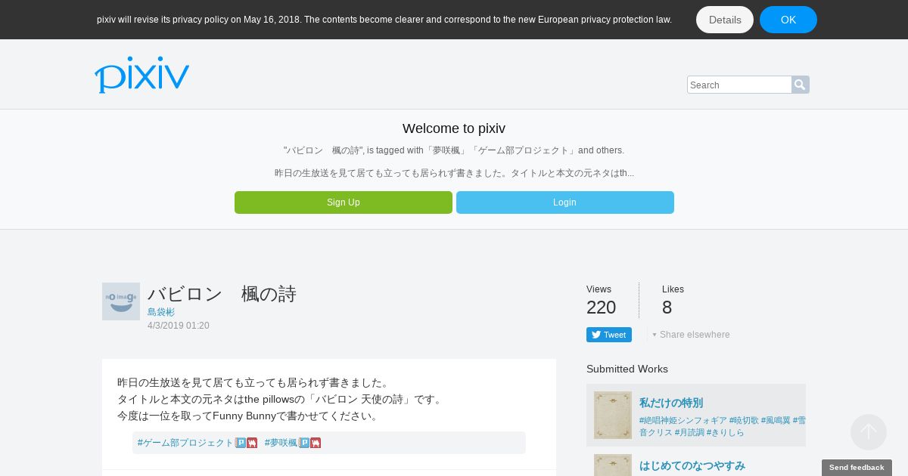Open author profile 島袋彬
This screenshot has width=908, height=476.
point(161,312)
